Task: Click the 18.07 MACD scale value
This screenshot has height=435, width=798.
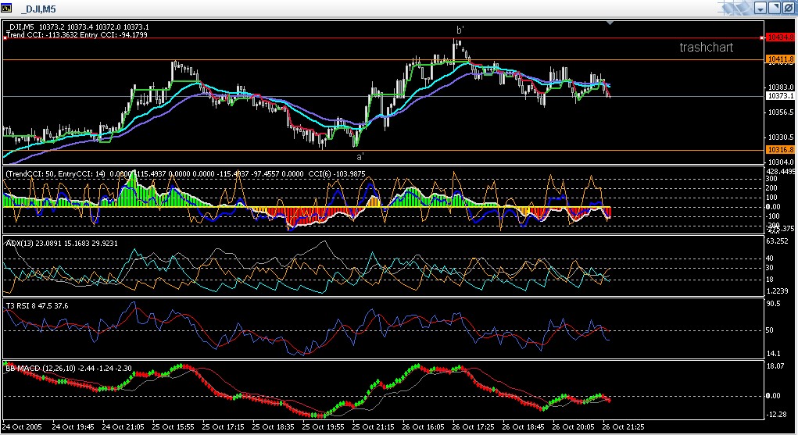Action: 775,365
